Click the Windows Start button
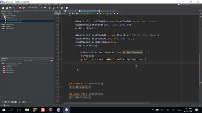The height and width of the screenshot is (113, 202). [x=3, y=110]
